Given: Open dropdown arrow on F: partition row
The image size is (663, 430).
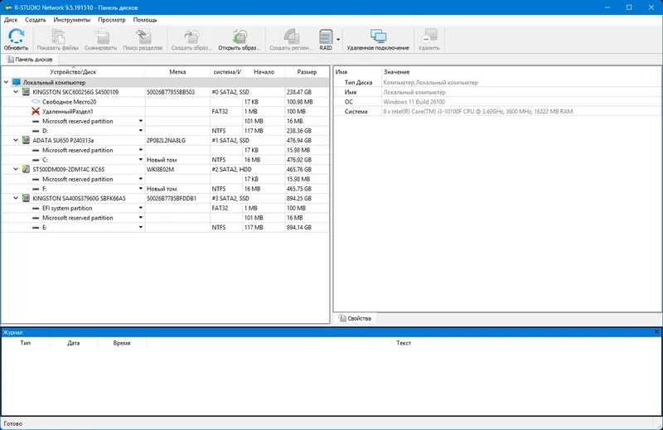Looking at the screenshot, I should click(141, 189).
